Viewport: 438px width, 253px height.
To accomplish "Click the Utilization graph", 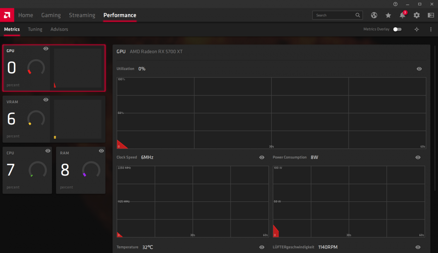I will (x=271, y=113).
